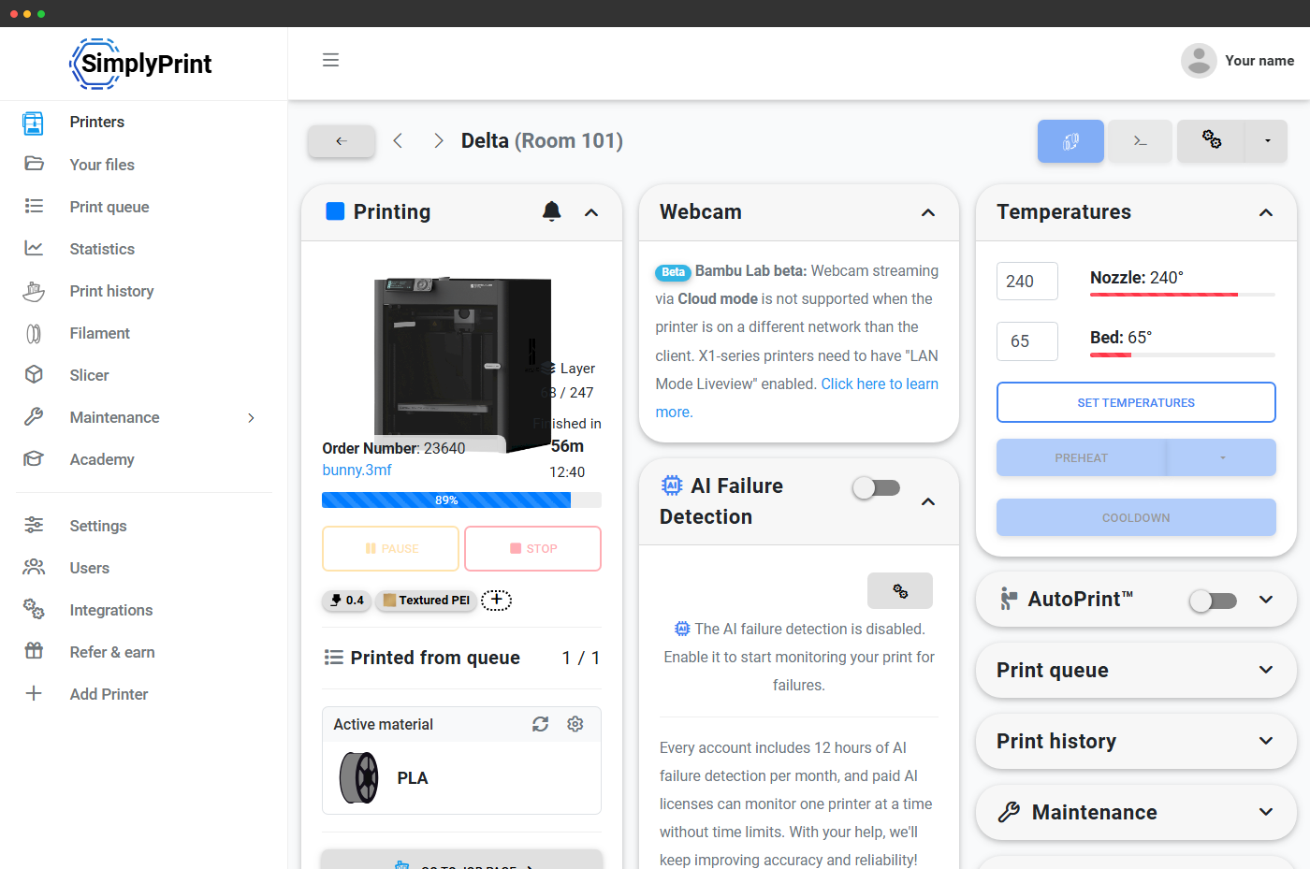
Task: Click the user avatar icon
Action: (x=1199, y=61)
